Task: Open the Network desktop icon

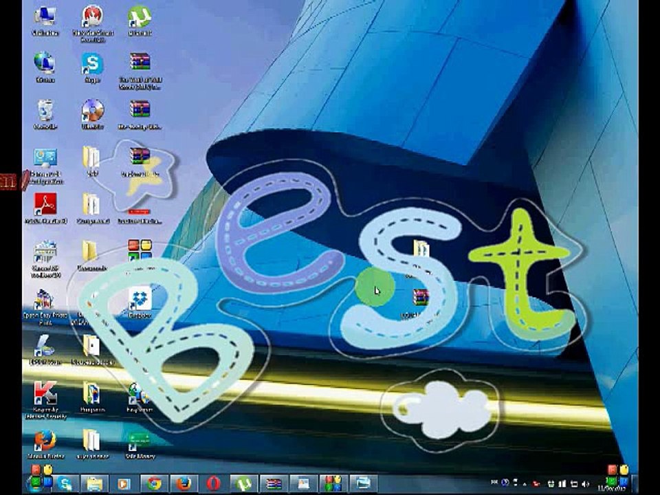Action: (45, 67)
